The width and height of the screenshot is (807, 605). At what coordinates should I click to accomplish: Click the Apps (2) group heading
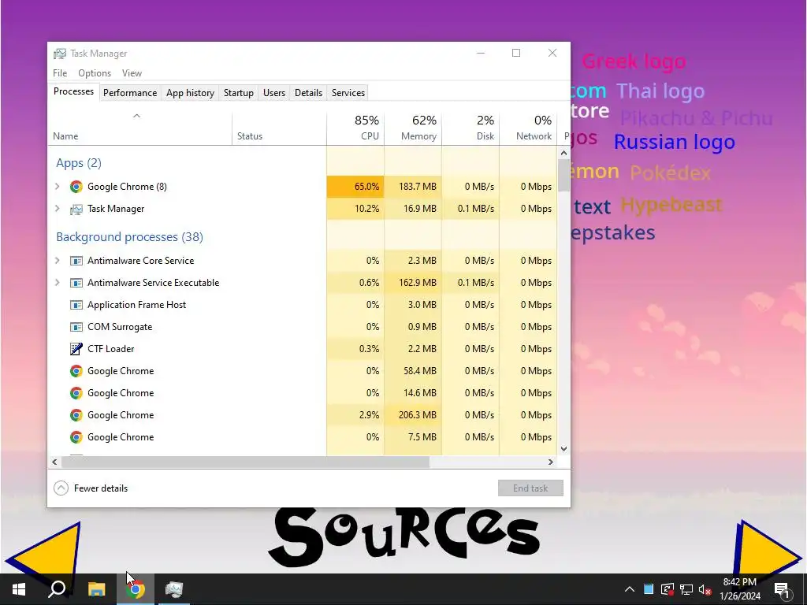click(79, 163)
